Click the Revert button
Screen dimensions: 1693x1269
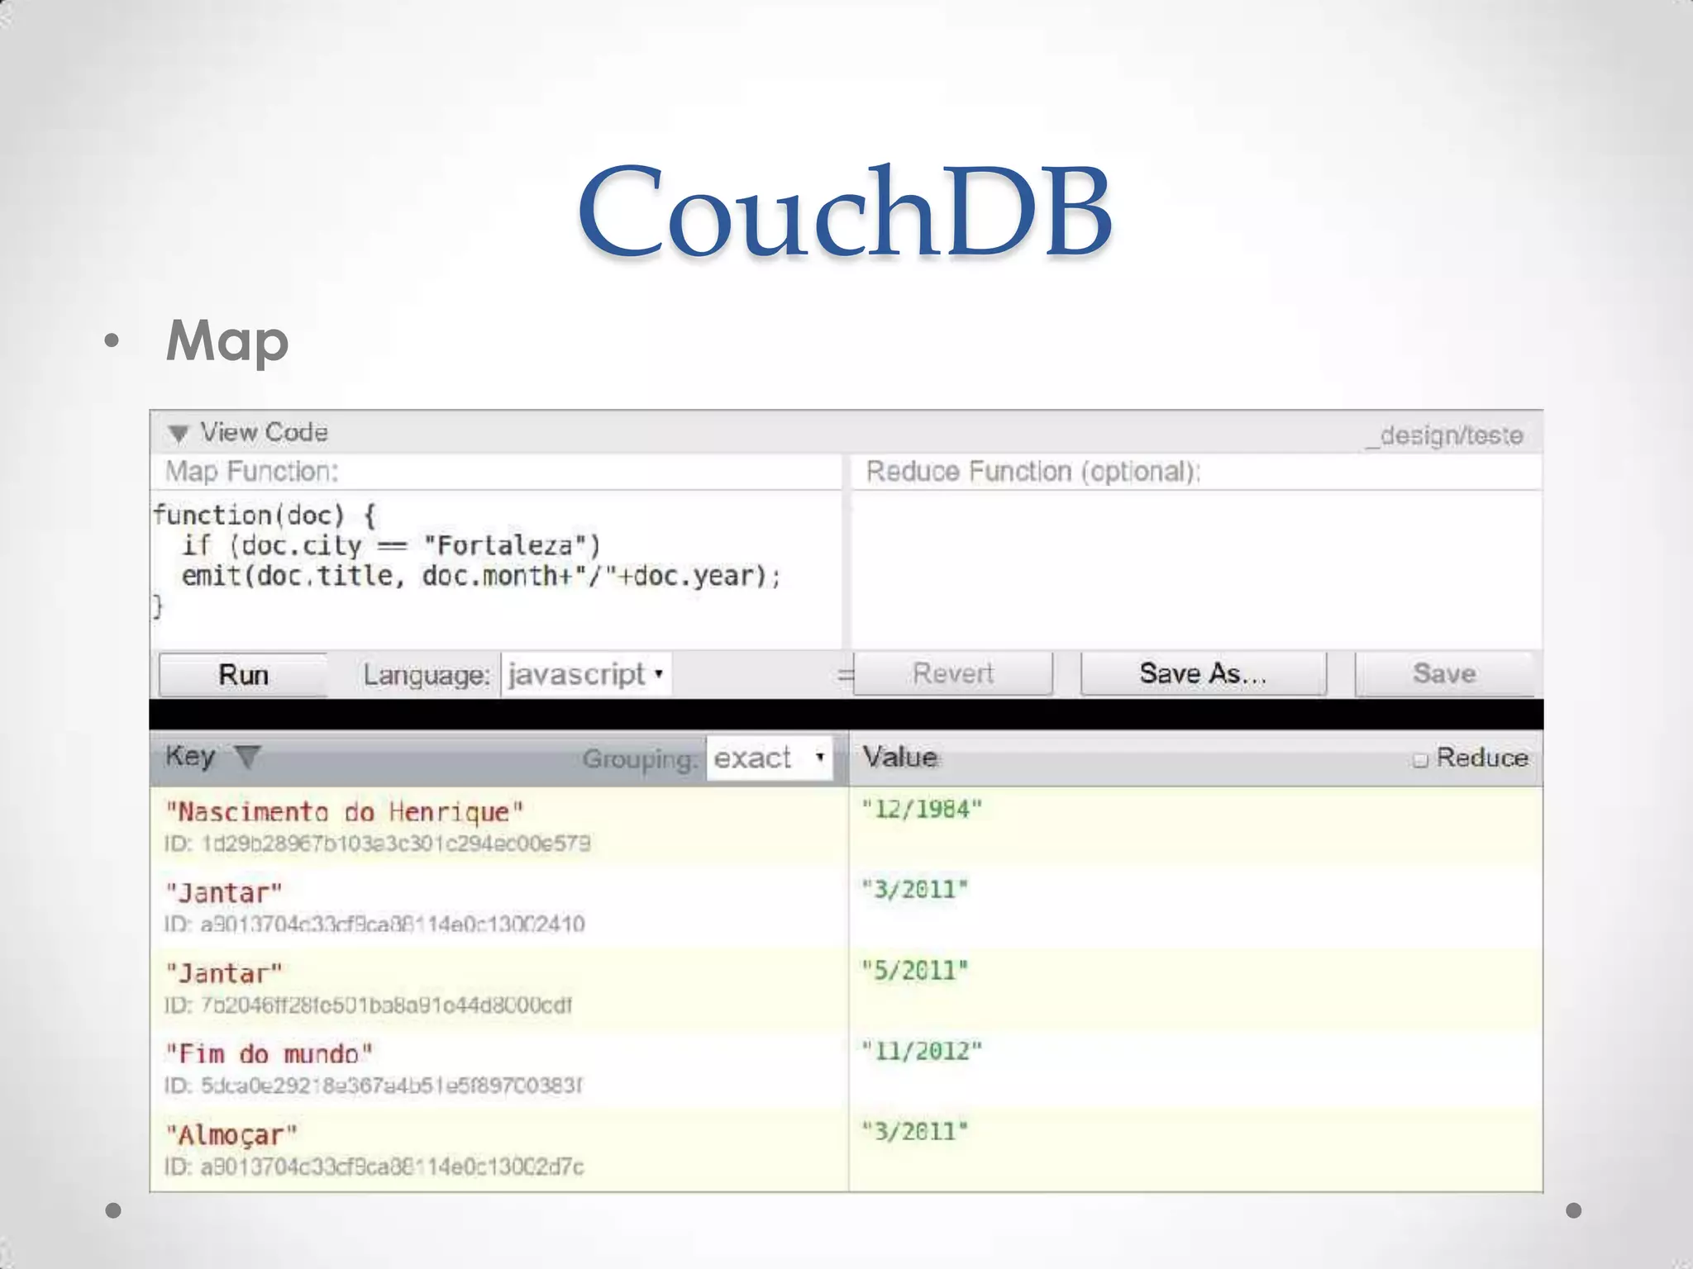[953, 673]
